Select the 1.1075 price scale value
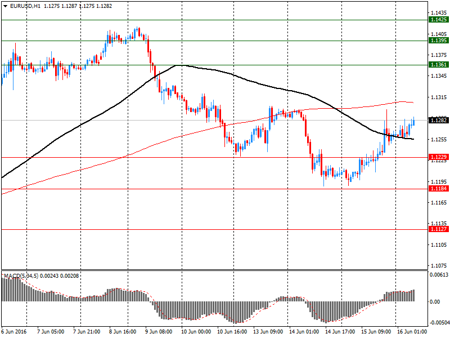 click(439, 266)
